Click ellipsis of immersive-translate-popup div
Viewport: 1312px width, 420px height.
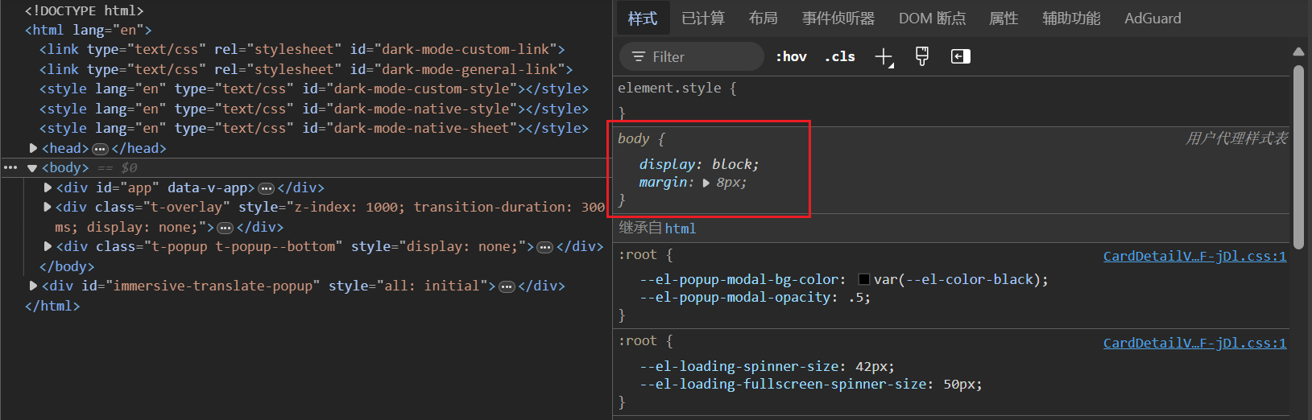(507, 286)
